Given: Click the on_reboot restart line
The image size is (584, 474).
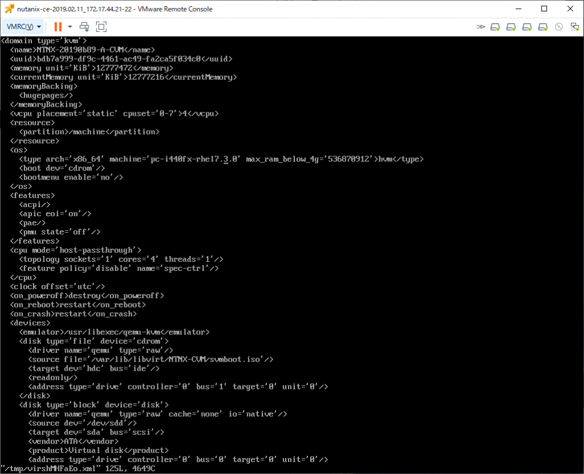Looking at the screenshot, I should tap(78, 305).
